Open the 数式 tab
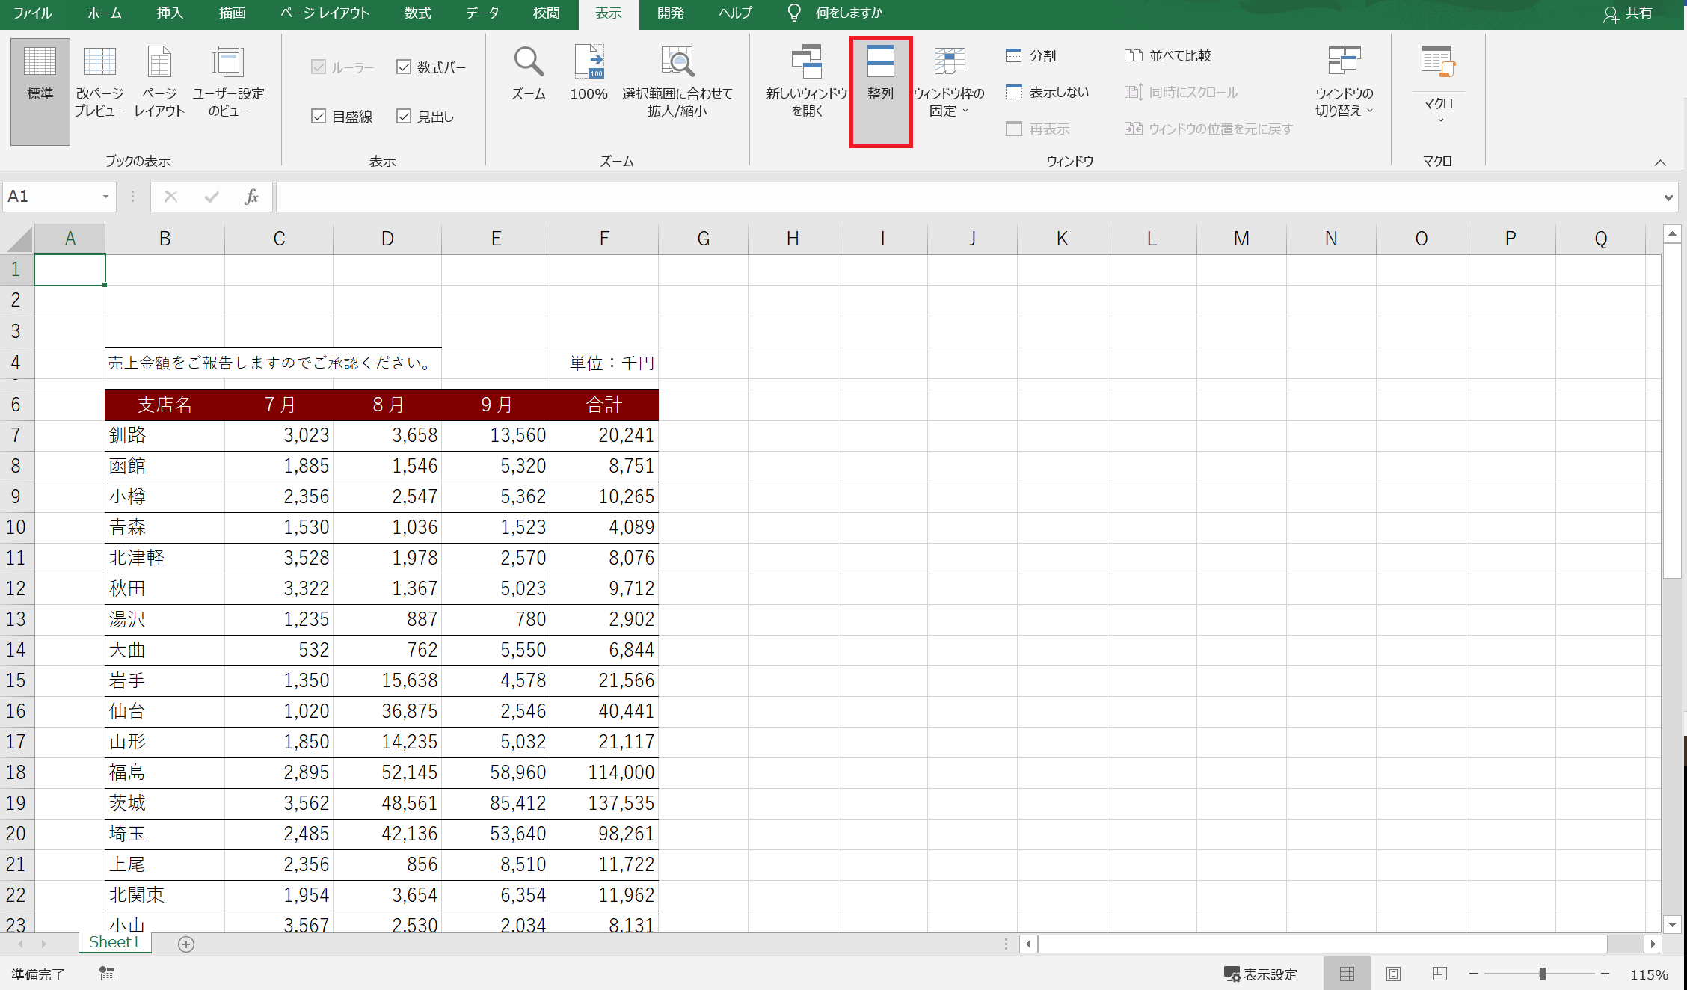 (x=417, y=13)
